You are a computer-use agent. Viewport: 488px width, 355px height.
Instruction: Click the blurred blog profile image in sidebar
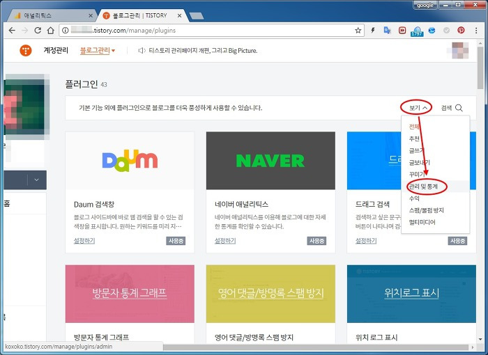tap(25, 106)
